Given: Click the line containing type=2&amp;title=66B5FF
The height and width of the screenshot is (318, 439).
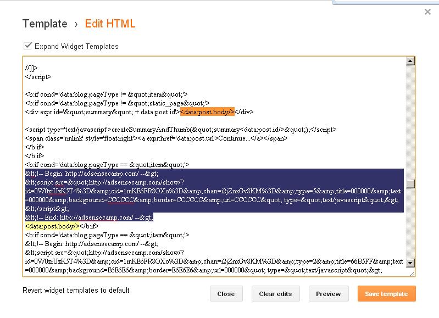Looking at the screenshot, I should pyautogui.click(x=214, y=261).
